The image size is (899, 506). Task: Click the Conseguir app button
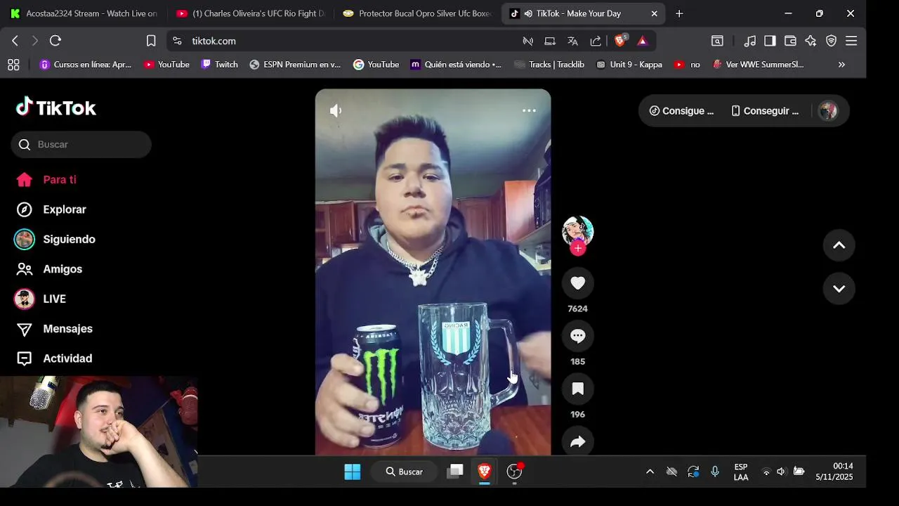click(765, 111)
